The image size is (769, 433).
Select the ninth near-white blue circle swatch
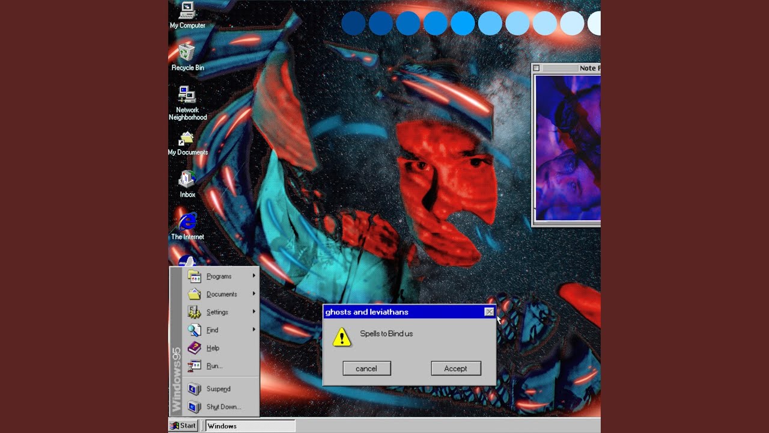pos(572,23)
